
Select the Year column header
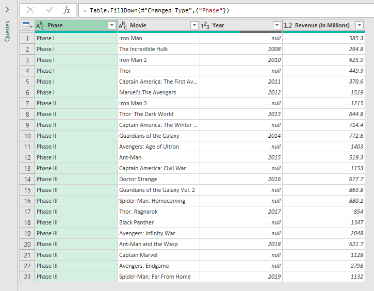click(x=241, y=25)
